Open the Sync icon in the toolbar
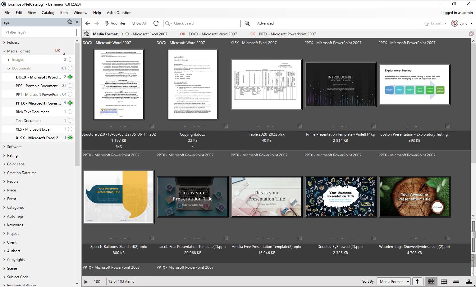This screenshot has width=476, height=287. tap(455, 23)
